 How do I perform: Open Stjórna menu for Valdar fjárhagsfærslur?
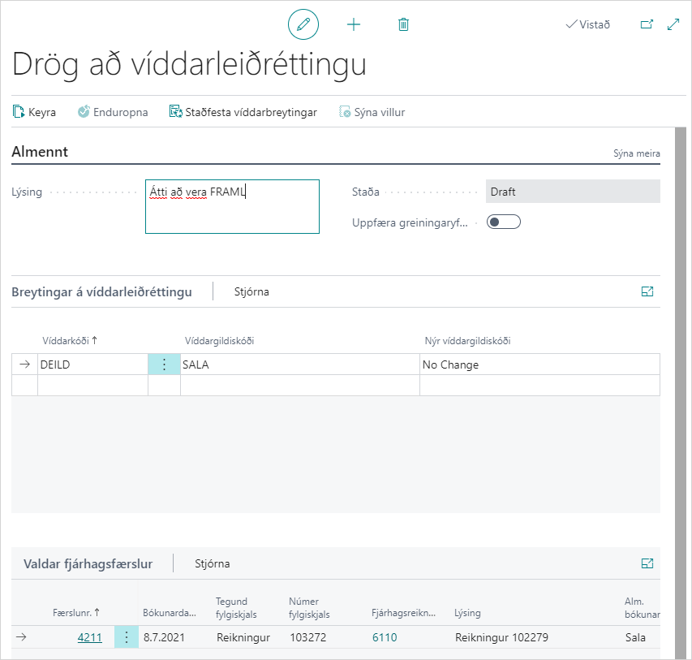tap(212, 563)
